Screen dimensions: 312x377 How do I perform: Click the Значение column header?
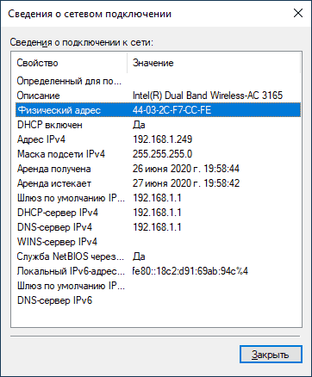coord(214,63)
